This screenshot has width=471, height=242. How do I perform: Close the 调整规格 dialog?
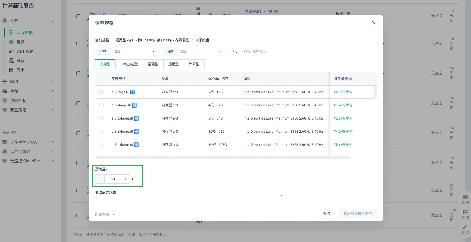[x=373, y=22]
